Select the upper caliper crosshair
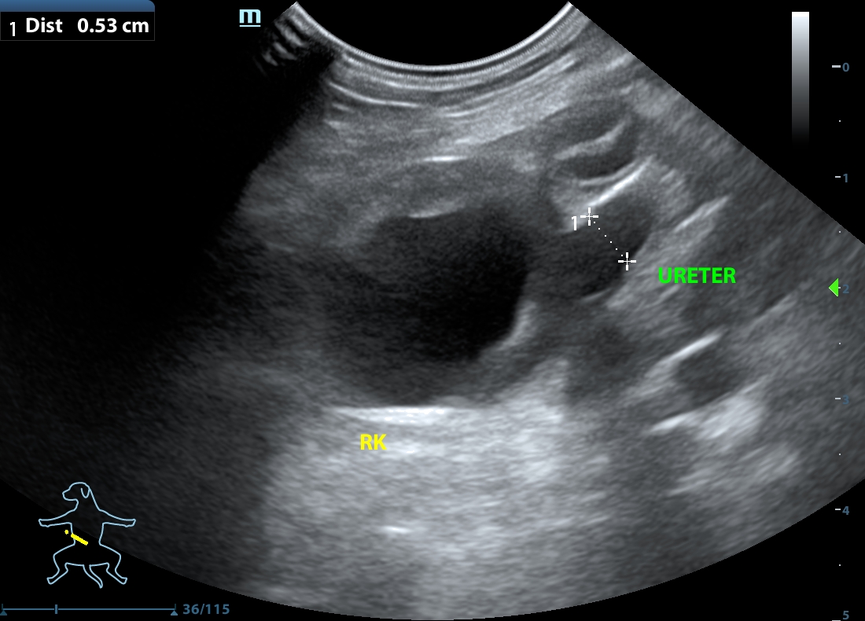Image resolution: width=865 pixels, height=621 pixels. tap(589, 216)
